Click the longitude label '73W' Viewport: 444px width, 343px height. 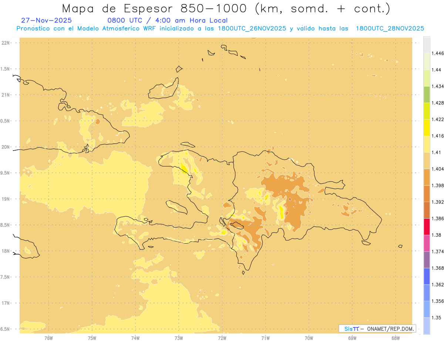click(179, 338)
